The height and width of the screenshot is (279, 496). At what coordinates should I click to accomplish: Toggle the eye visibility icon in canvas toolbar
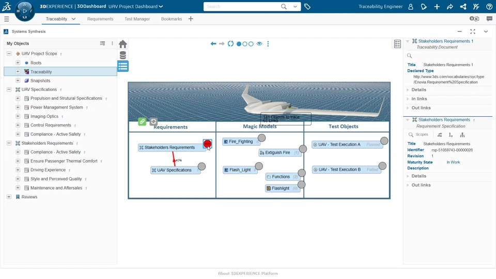point(259,43)
